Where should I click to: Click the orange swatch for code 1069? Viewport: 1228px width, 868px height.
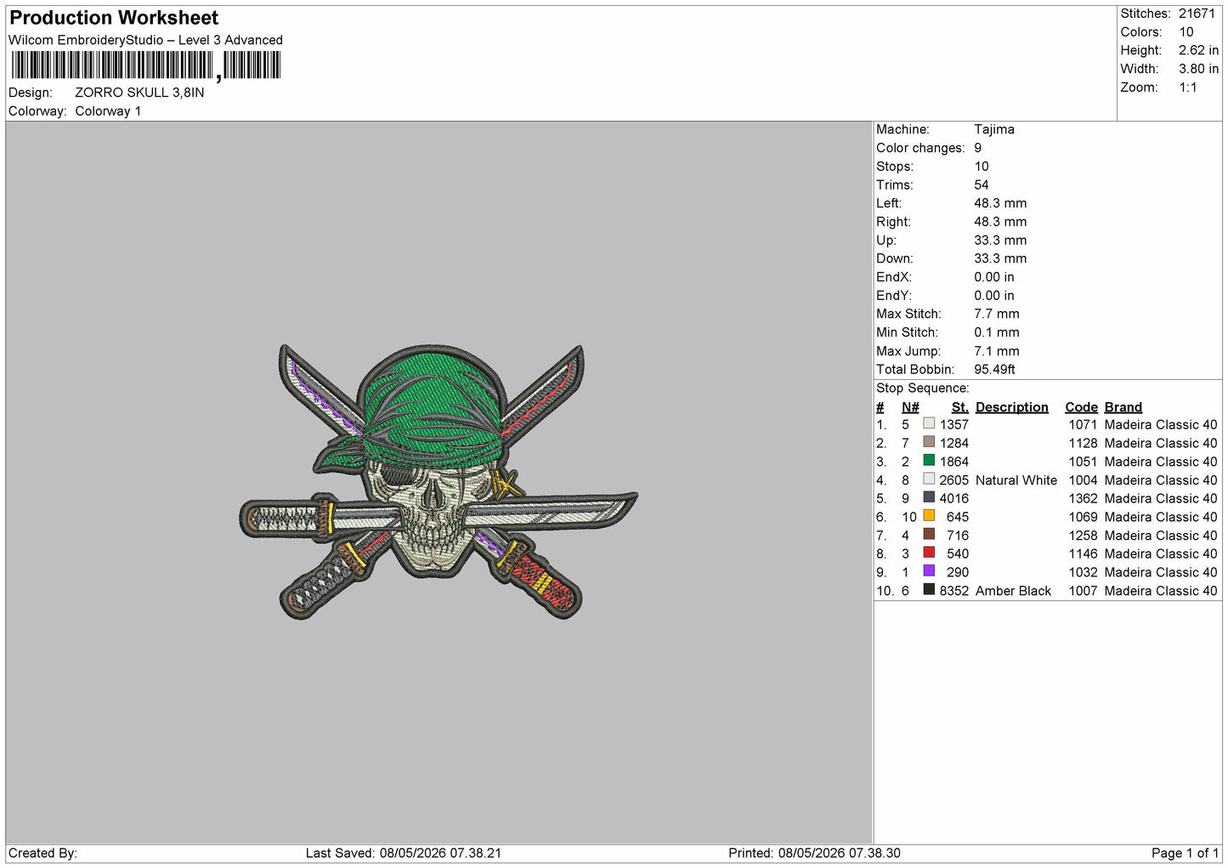coord(929,516)
